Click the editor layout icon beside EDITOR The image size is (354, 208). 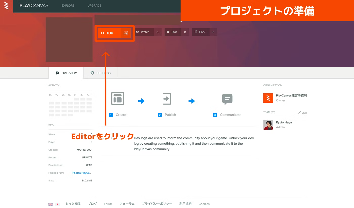(126, 33)
